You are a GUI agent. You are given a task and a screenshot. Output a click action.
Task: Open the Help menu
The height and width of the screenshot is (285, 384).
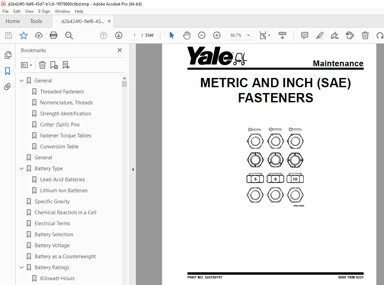pyautogui.click(x=79, y=11)
